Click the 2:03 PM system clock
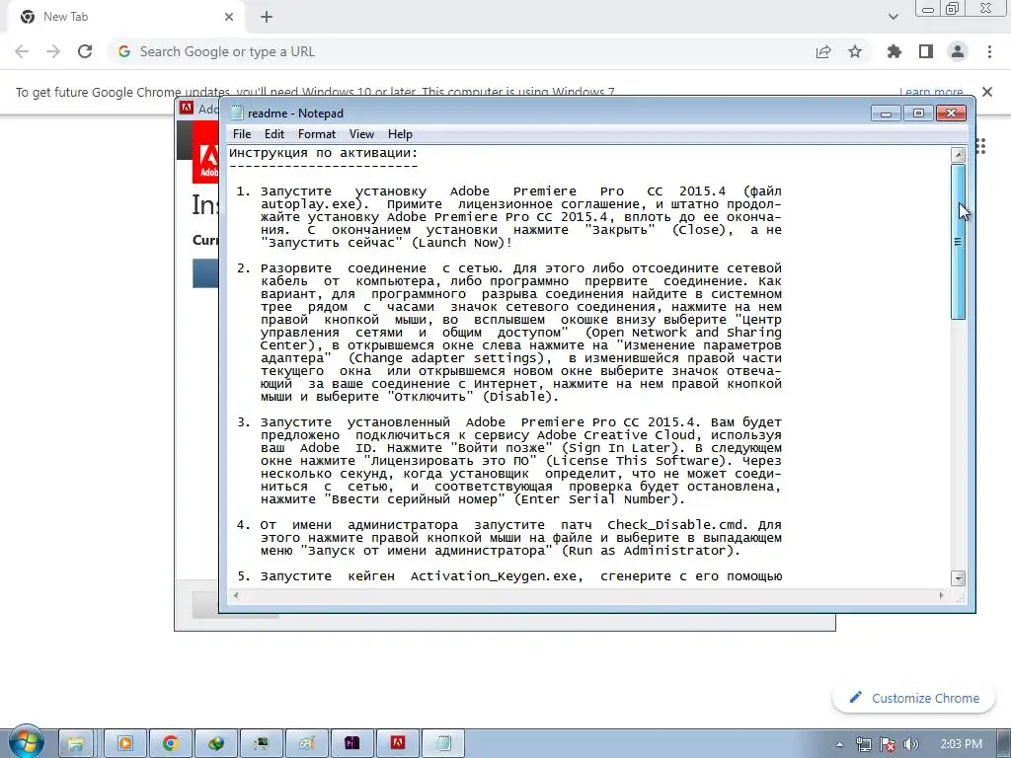This screenshot has width=1011, height=758. (x=961, y=744)
